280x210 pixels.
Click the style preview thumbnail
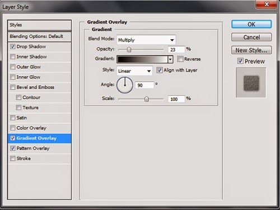click(251, 83)
